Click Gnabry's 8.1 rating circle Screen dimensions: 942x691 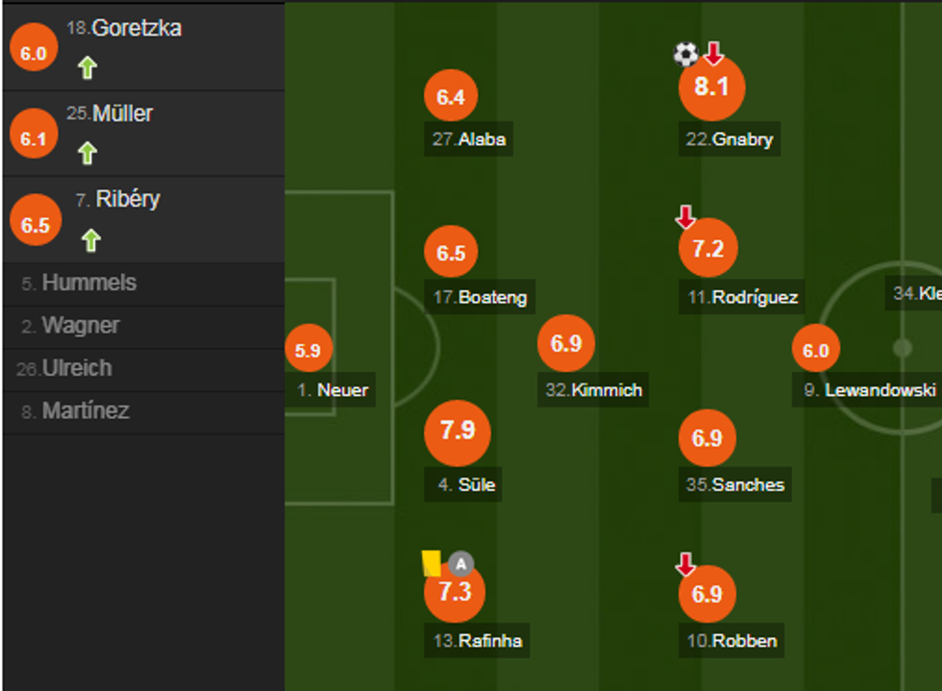point(712,87)
